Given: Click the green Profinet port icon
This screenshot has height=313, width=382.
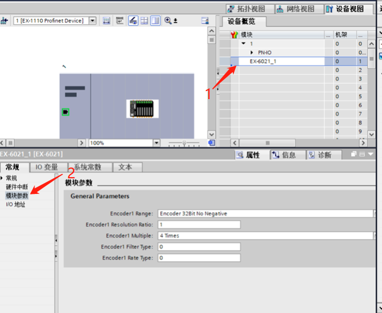Looking at the screenshot, I should 65,112.
